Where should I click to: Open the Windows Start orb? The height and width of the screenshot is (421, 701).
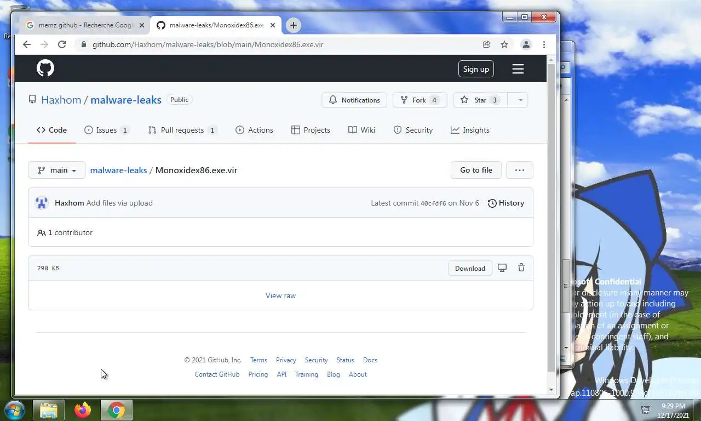click(x=15, y=410)
